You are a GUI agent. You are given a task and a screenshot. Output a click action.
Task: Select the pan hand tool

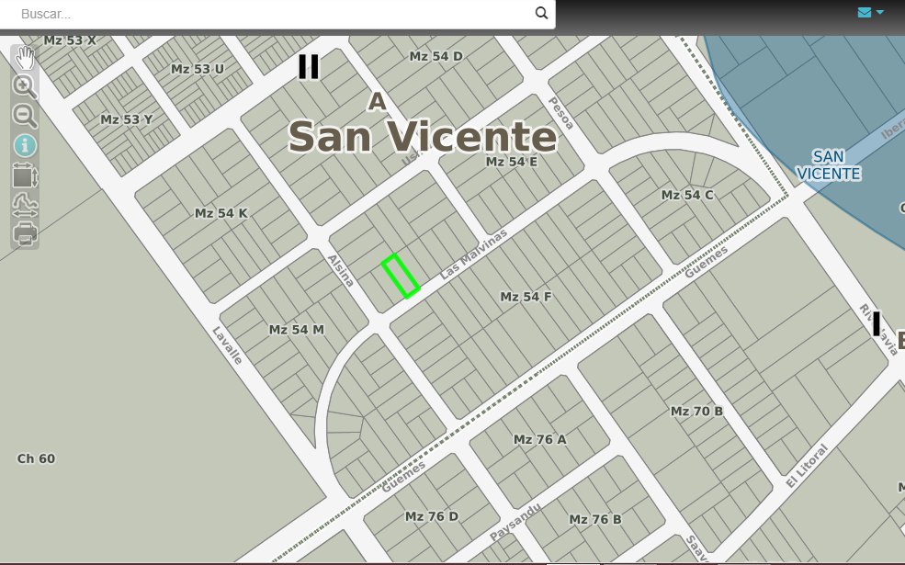point(25,58)
